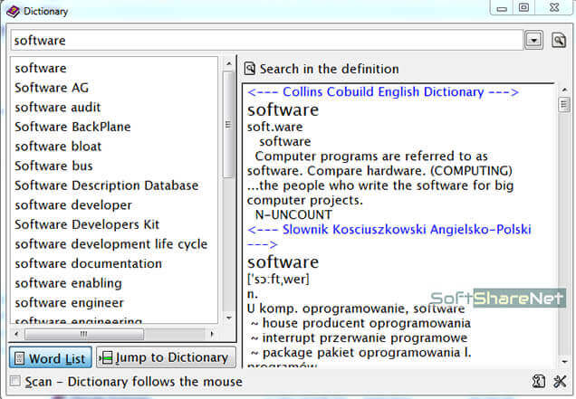This screenshot has height=399, width=576.
Task: Open the Jump to Dictionary button
Action: [166, 357]
